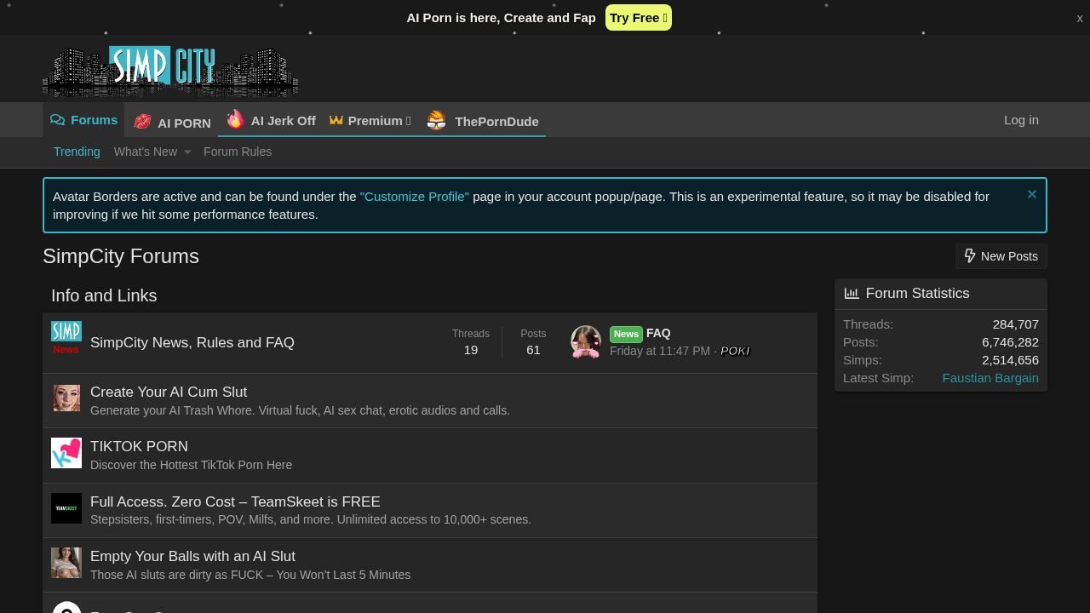Expand the What's New dropdown arrow
Screen dimensions: 1090x613
pyautogui.click(x=187, y=152)
